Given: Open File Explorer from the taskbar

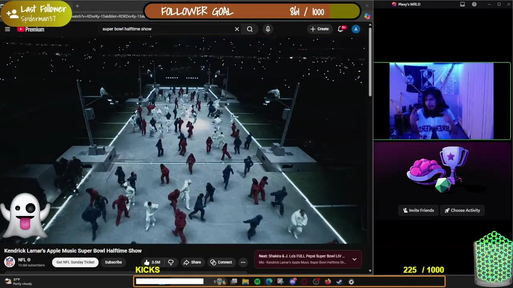Looking at the screenshot, I should pyautogui.click(x=245, y=282).
